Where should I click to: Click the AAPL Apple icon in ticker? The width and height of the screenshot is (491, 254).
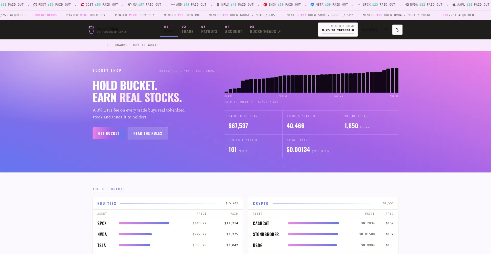(x=454, y=5)
